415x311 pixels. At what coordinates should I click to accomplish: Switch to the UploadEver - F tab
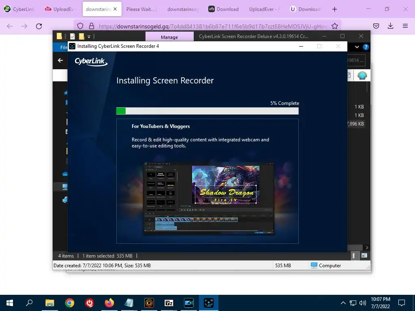265,9
